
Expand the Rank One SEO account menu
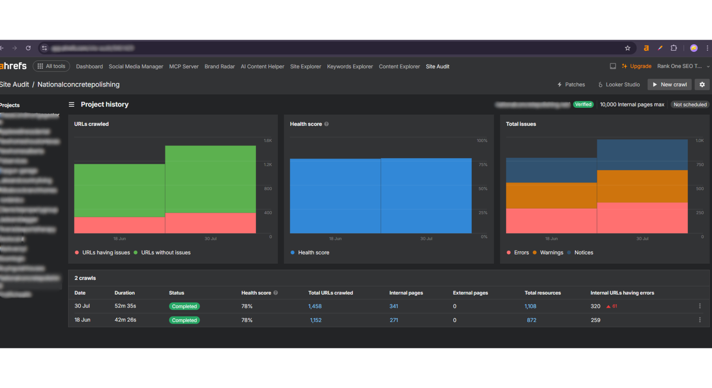[x=683, y=66]
